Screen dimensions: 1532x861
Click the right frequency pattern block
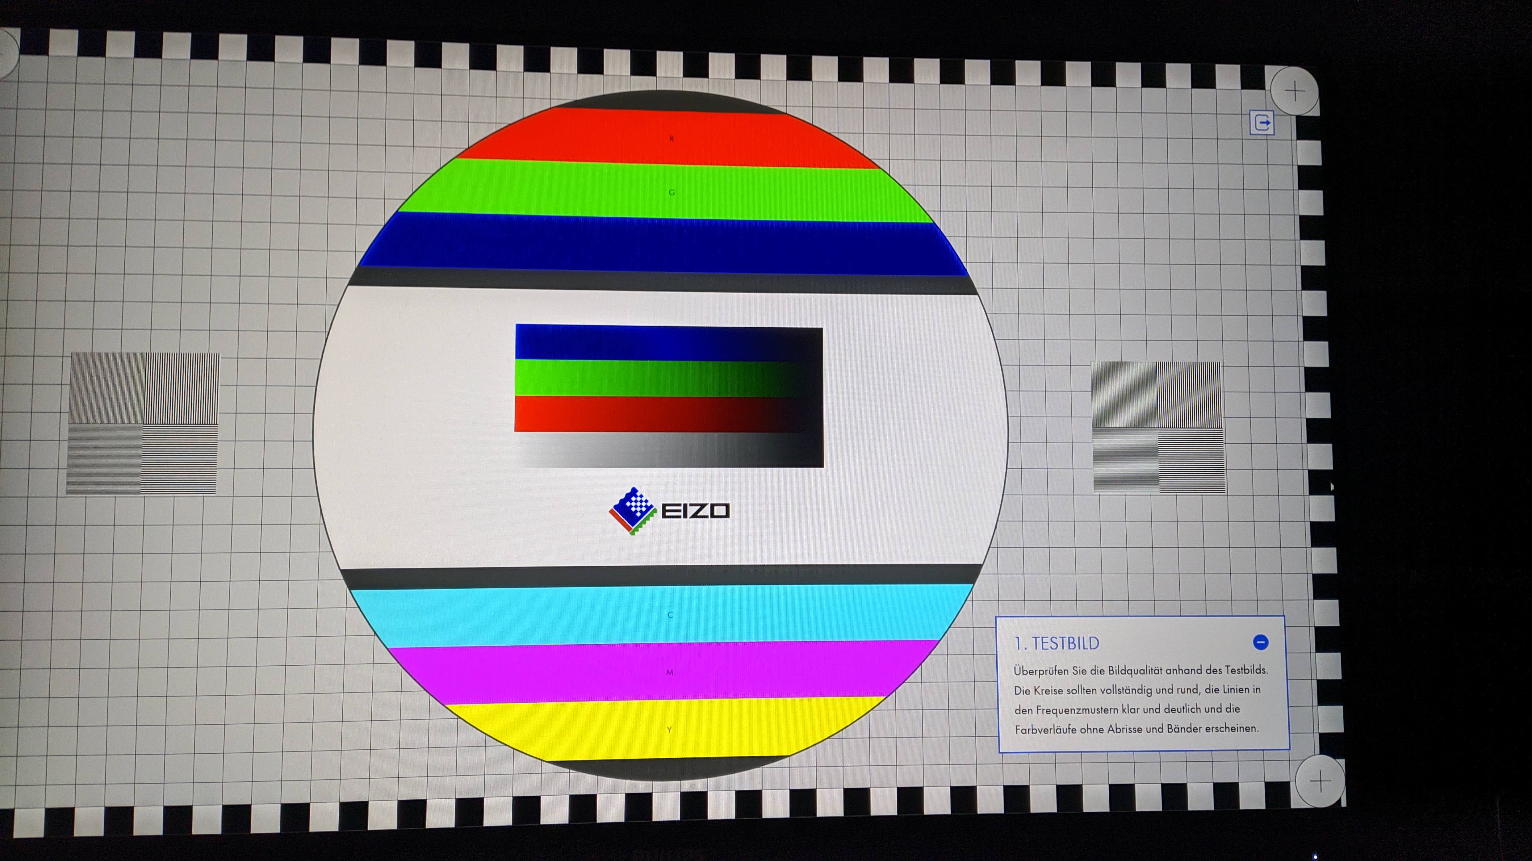[1158, 428]
